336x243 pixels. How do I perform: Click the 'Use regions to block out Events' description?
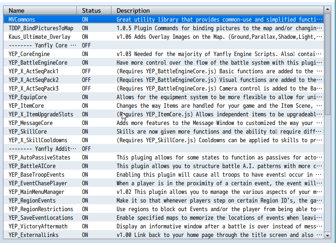tap(219, 209)
